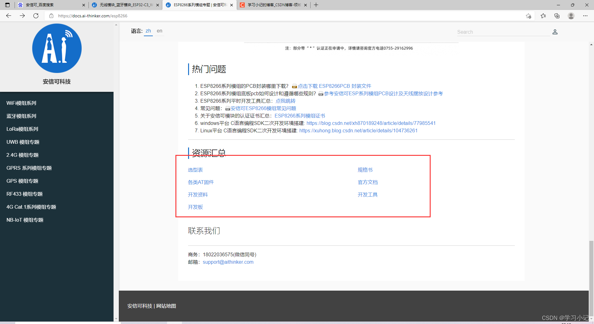Open the Collections icon
Viewport: 594px width, 324px height.
[x=557, y=16]
